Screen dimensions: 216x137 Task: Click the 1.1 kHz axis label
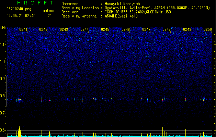tap(3, 45)
